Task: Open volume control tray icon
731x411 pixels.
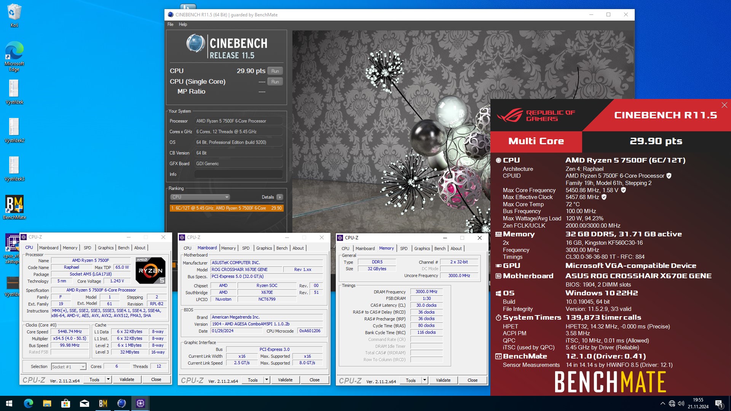Action: [x=681, y=403]
